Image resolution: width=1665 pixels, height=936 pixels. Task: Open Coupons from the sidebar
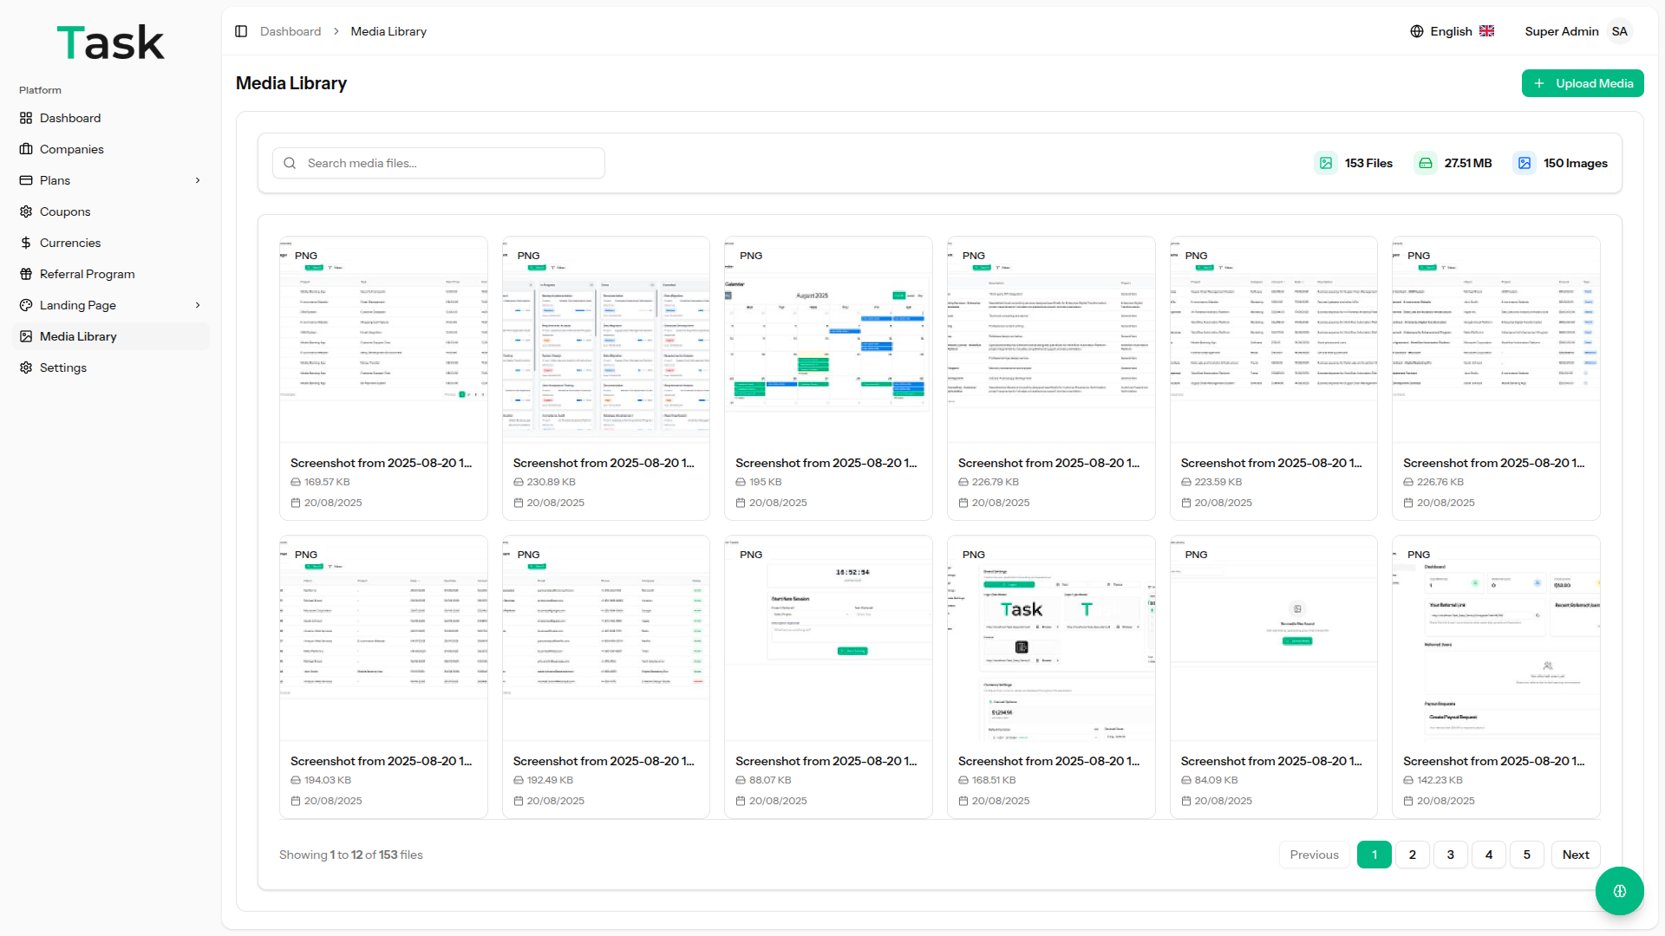pos(65,211)
